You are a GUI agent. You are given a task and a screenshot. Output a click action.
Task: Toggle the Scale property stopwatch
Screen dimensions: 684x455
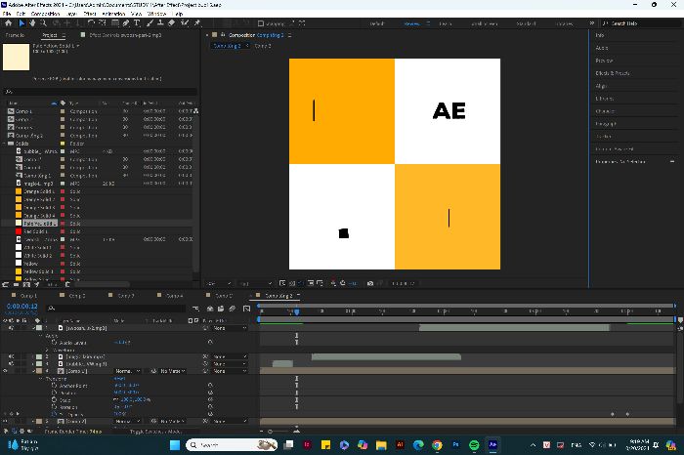click(55, 399)
